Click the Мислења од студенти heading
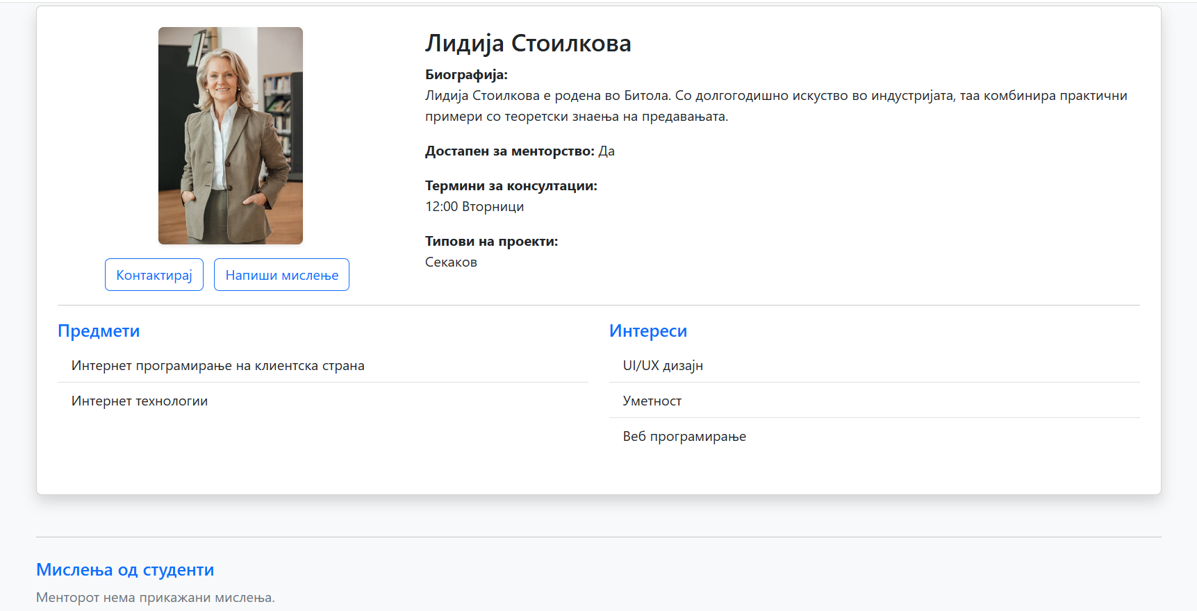The width and height of the screenshot is (1197, 611). pos(125,570)
